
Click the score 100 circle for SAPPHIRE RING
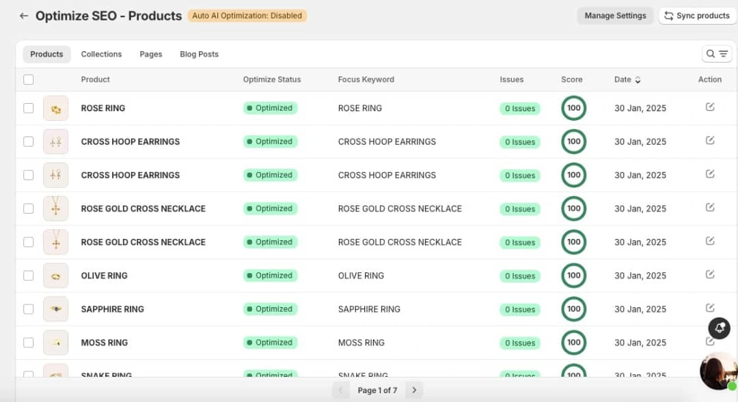pos(574,309)
